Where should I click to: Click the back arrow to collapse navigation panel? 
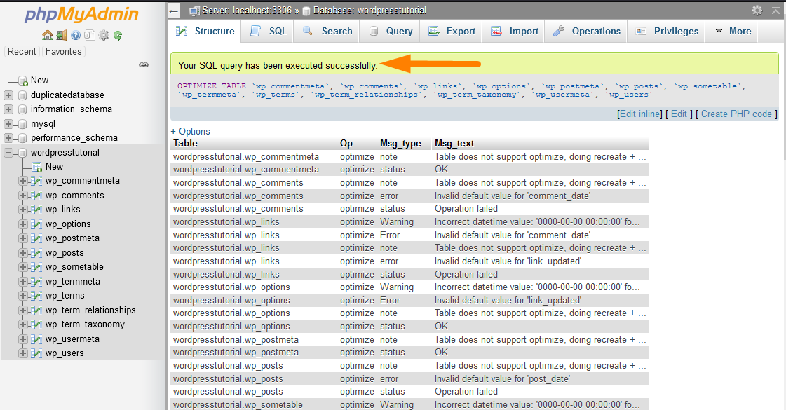[173, 11]
